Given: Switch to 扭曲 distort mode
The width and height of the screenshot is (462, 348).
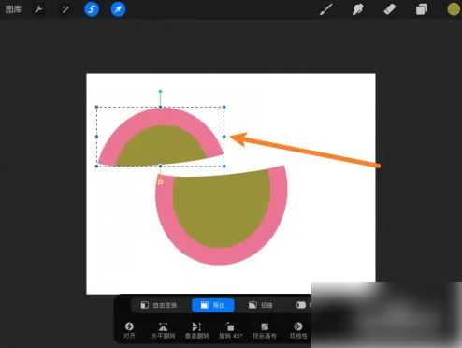Looking at the screenshot, I should coord(260,305).
